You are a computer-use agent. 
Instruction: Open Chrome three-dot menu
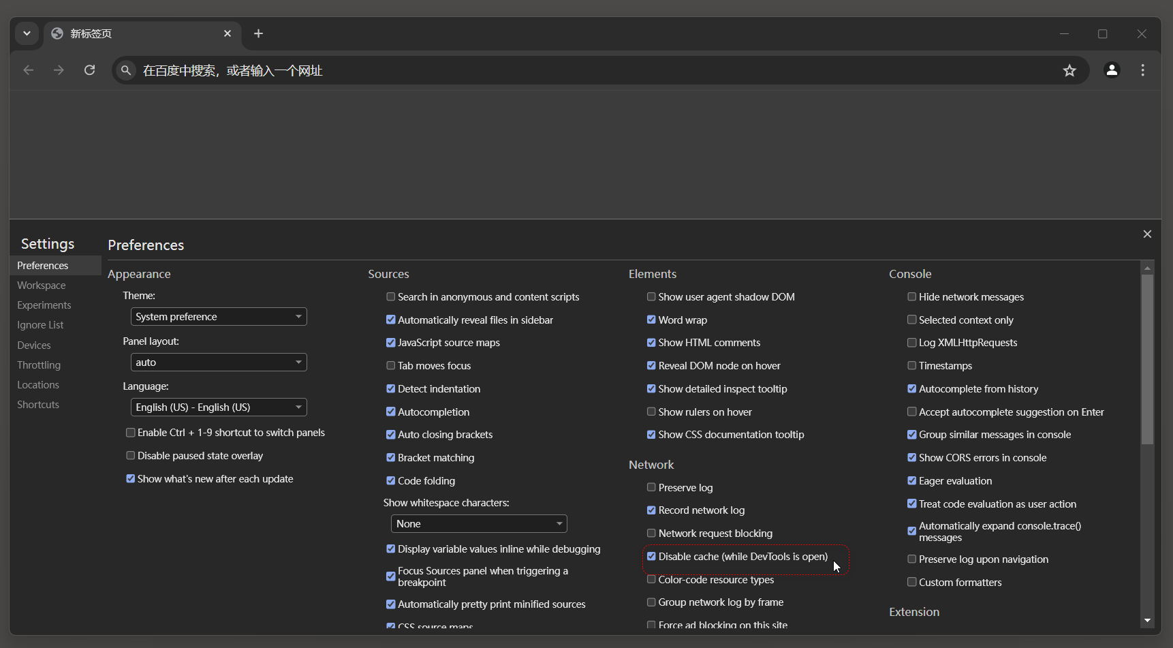point(1142,70)
